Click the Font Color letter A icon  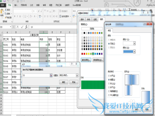pyautogui.click(x=35, y=16)
